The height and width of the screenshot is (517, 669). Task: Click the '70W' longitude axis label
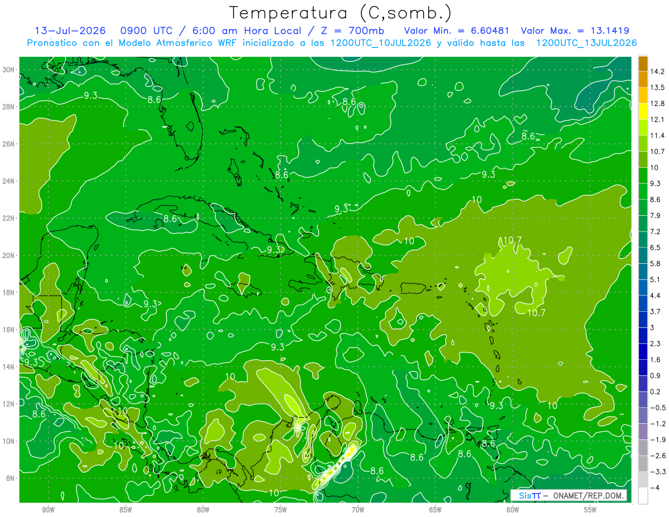358,510
